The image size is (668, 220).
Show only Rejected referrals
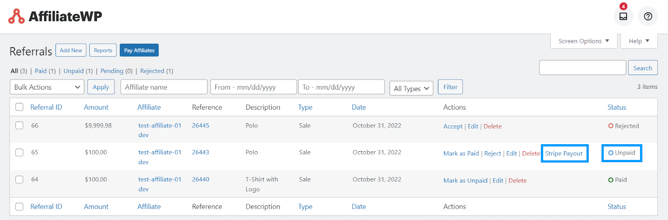[x=152, y=71]
